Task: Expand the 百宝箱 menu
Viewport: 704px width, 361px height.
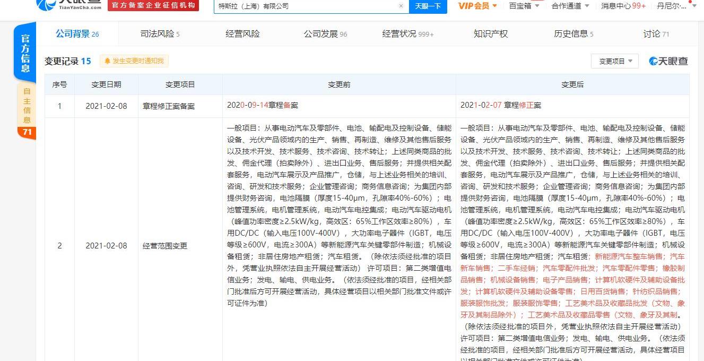Action: pos(524,6)
